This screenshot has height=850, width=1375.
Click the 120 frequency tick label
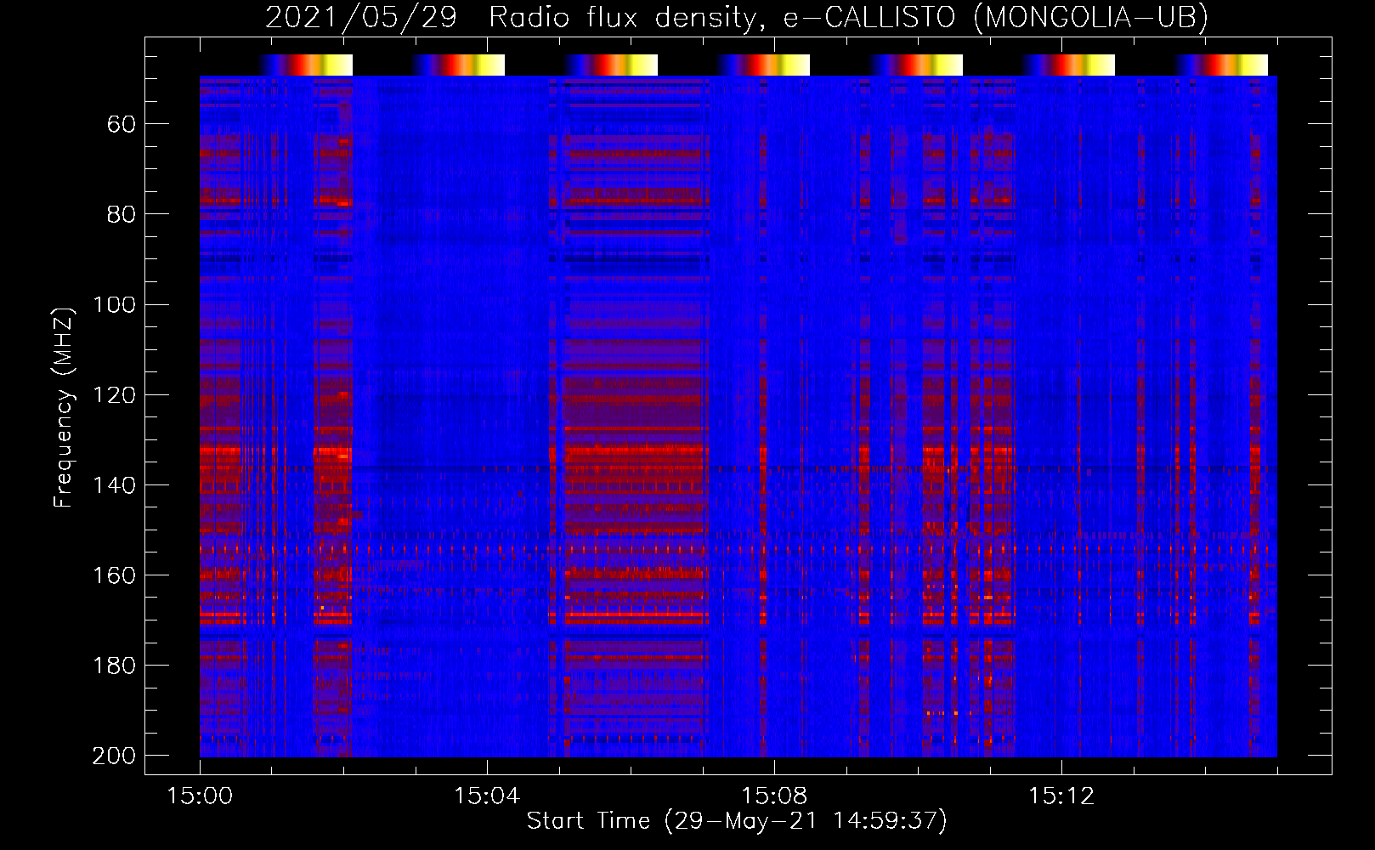pos(114,395)
